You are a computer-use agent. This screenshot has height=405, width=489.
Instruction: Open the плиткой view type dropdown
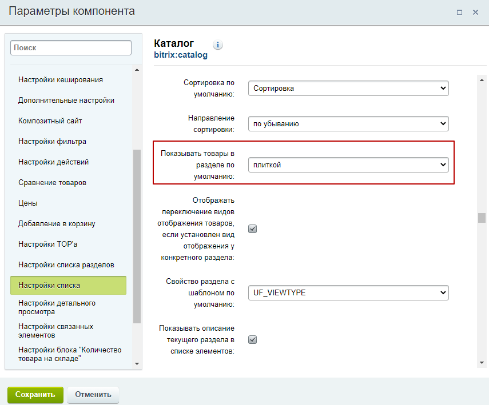[x=348, y=165]
